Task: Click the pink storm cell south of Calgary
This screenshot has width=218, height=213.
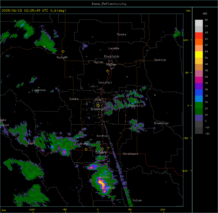Action: click(93, 167)
